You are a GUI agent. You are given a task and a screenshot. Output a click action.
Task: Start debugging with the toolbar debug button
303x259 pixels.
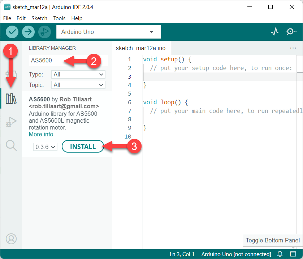pyautogui.click(x=44, y=32)
